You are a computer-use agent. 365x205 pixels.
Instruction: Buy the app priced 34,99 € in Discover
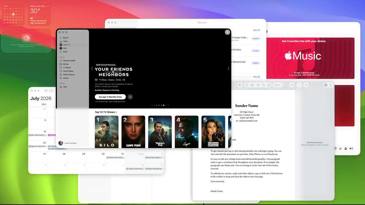255,38
